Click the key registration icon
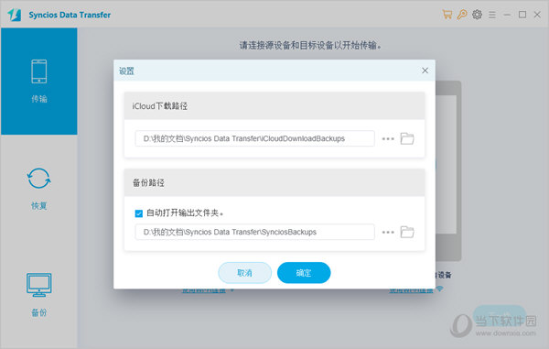The image size is (549, 349). pos(462,15)
